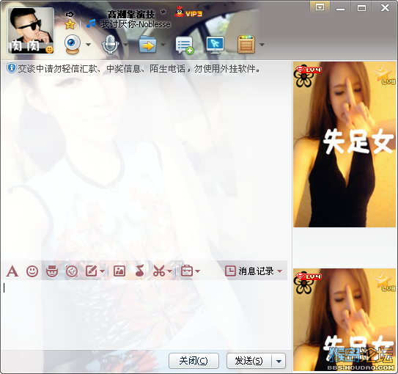Send a file with the folder arrow icon
Viewport: 398px width, 374px height.
click(148, 45)
